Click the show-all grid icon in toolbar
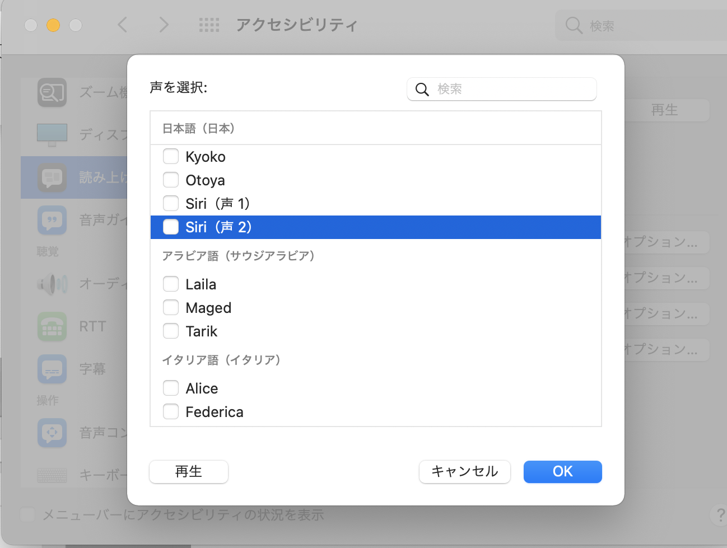The image size is (727, 548). (x=209, y=25)
